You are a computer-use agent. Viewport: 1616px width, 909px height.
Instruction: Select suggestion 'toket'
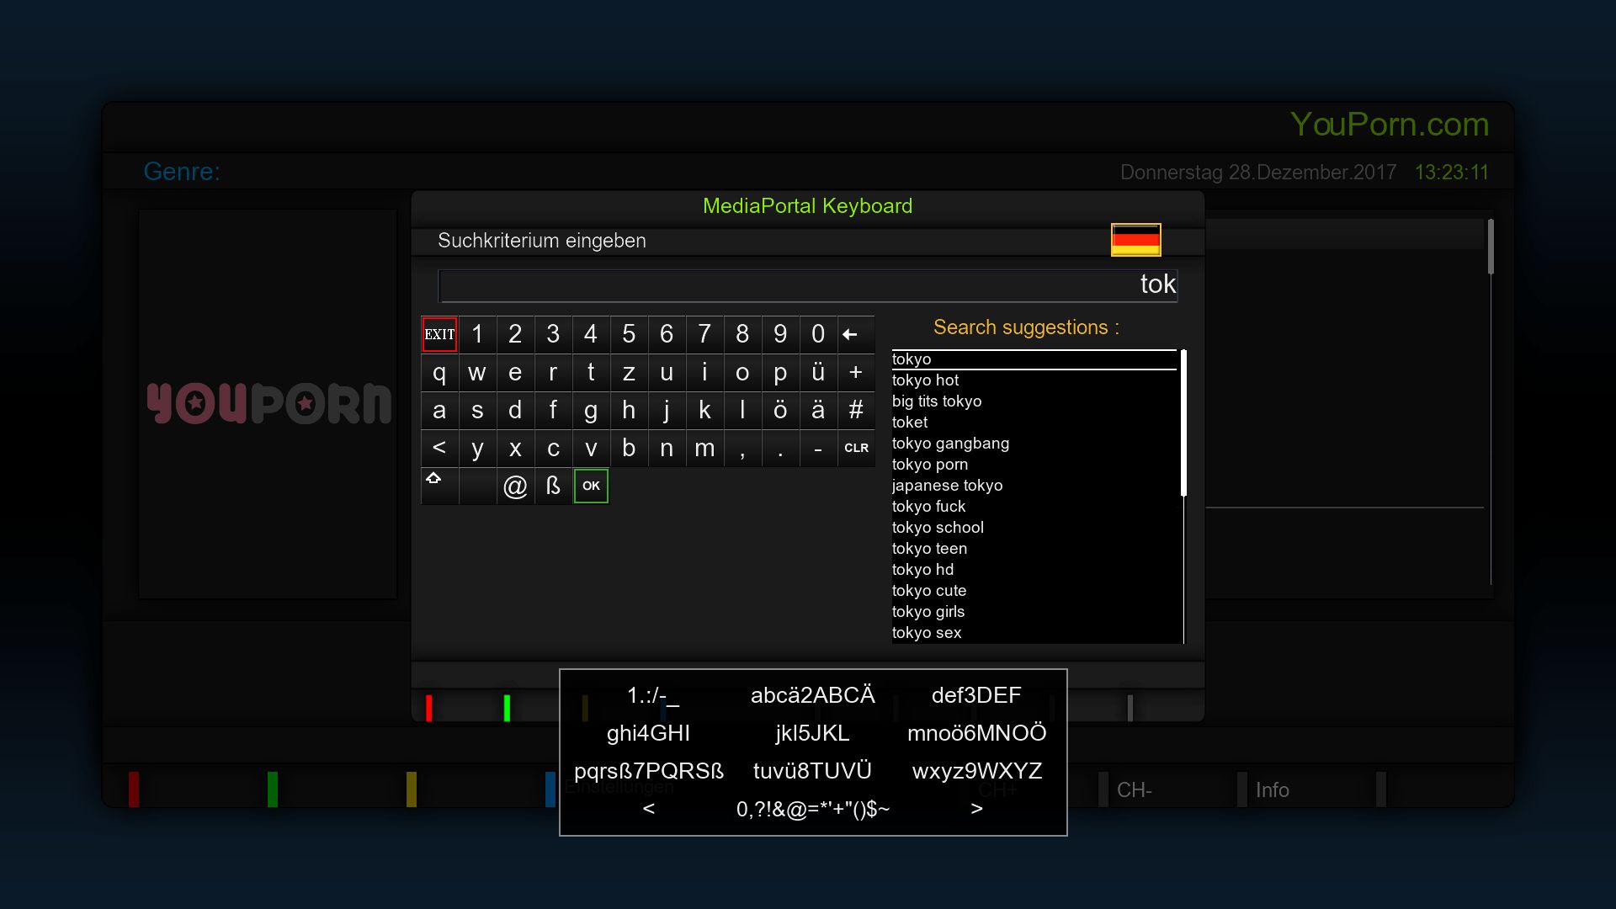(1034, 423)
